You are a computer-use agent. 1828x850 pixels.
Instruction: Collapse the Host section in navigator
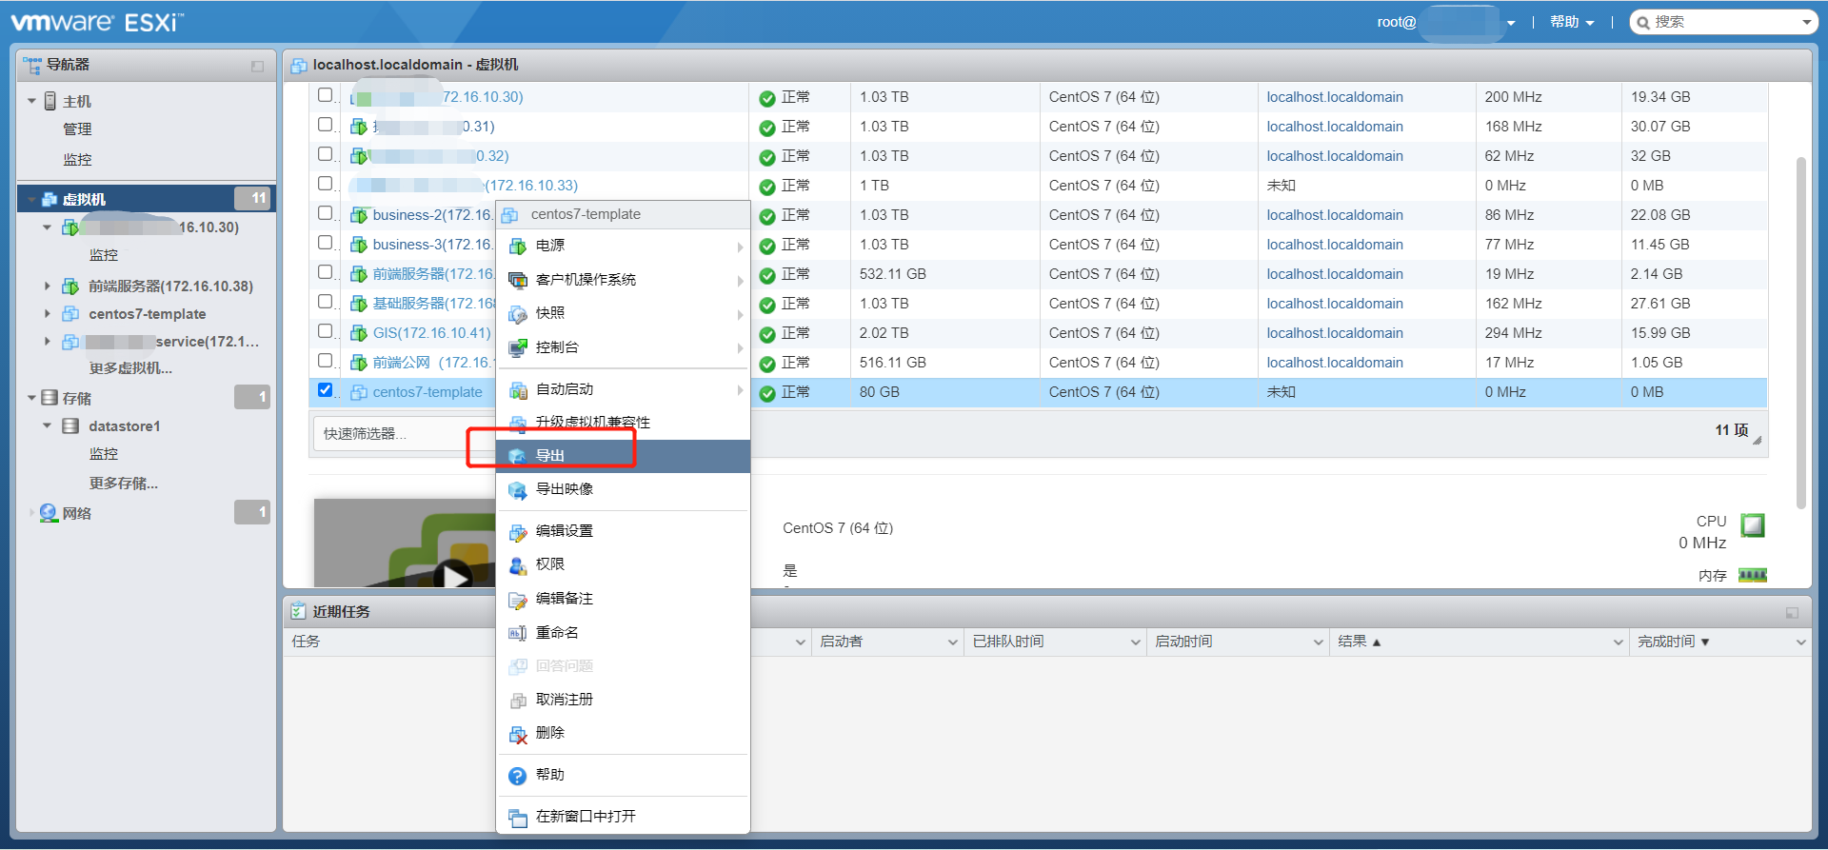[32, 101]
